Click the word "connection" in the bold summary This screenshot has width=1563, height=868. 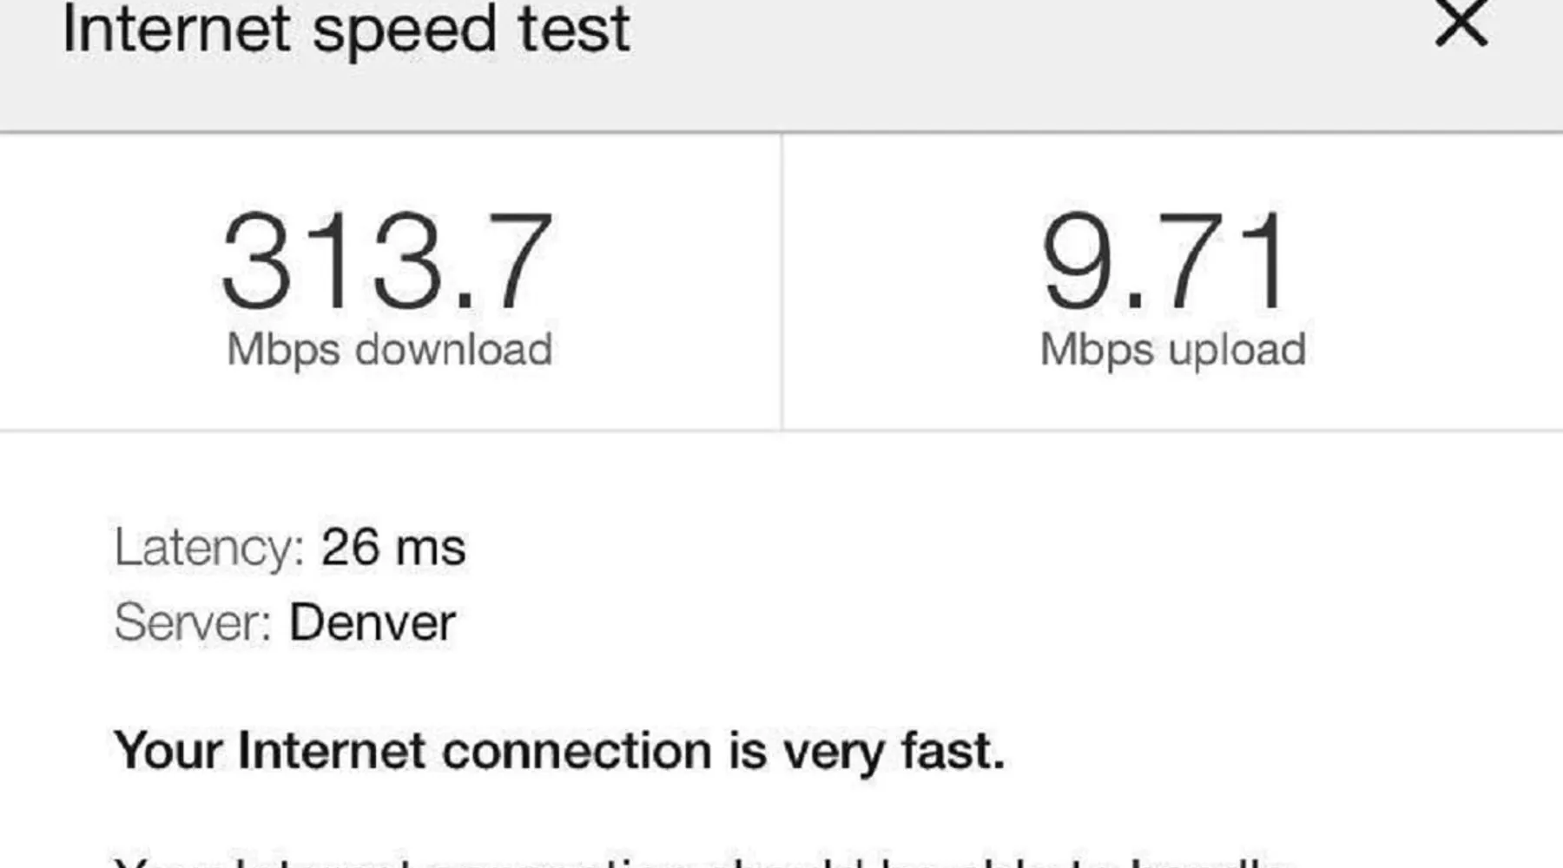coord(577,750)
